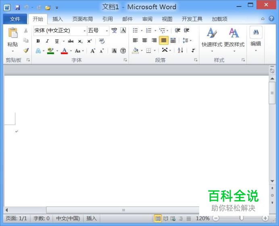Open the font name dropdown 宋体
This screenshot has width=279, height=226.
click(x=85, y=31)
